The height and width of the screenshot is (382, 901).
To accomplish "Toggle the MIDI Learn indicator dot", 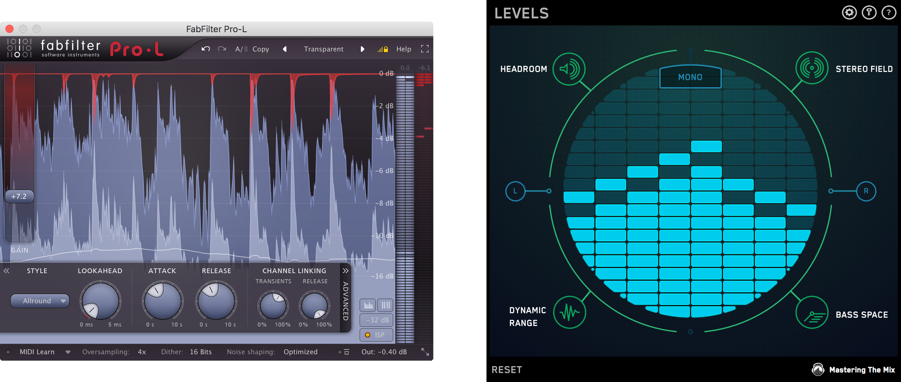I will click(8, 352).
